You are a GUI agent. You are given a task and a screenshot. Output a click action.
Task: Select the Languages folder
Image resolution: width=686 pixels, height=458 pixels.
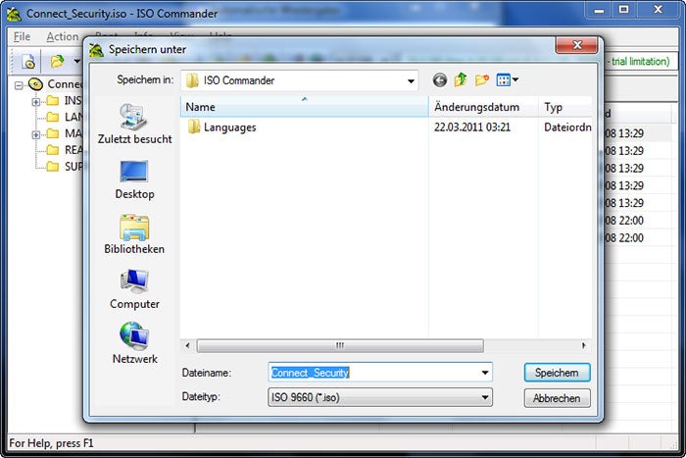click(x=221, y=127)
